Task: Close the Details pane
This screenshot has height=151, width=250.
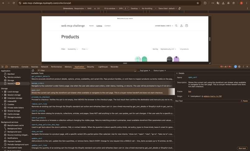Action: coord(177,73)
